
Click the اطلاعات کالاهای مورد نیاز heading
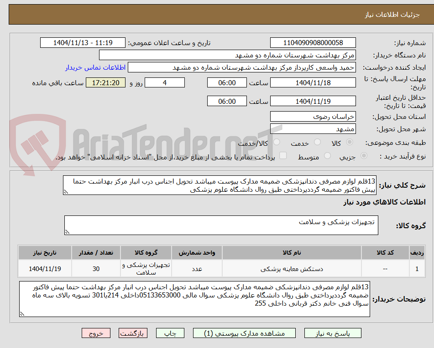tap(384, 202)
